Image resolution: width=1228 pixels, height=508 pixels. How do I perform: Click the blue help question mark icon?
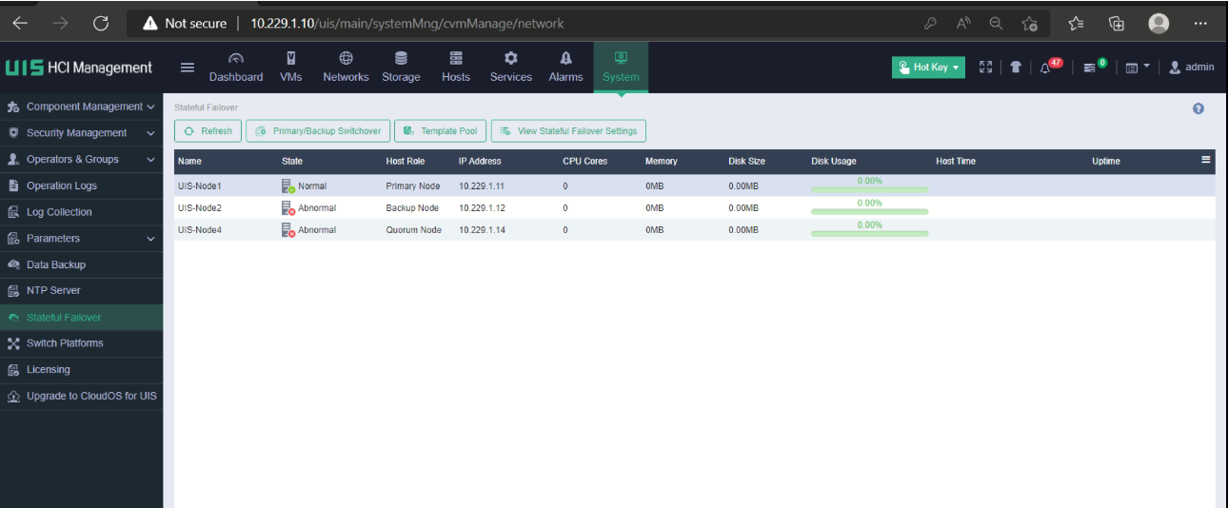point(1198,108)
